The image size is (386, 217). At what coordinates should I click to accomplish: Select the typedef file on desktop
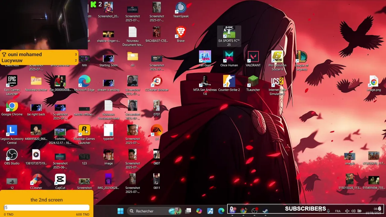pyautogui.click(x=109, y=133)
